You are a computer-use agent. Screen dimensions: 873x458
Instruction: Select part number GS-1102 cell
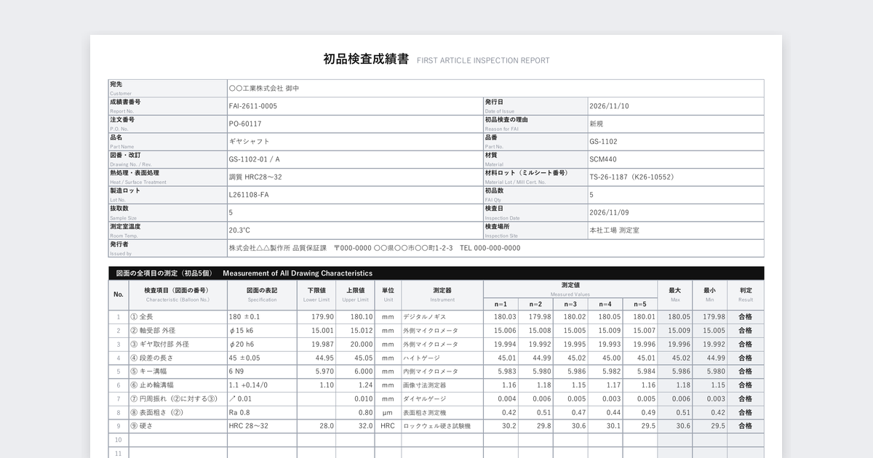pos(676,142)
